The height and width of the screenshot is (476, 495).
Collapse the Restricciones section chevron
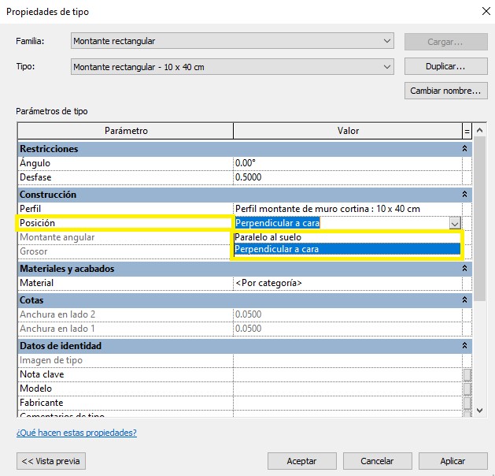(x=464, y=148)
